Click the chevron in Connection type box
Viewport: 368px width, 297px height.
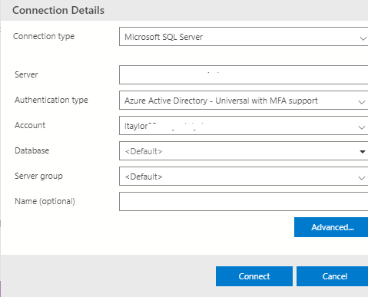363,38
